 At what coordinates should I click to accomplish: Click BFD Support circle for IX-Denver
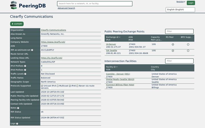(188, 45)
